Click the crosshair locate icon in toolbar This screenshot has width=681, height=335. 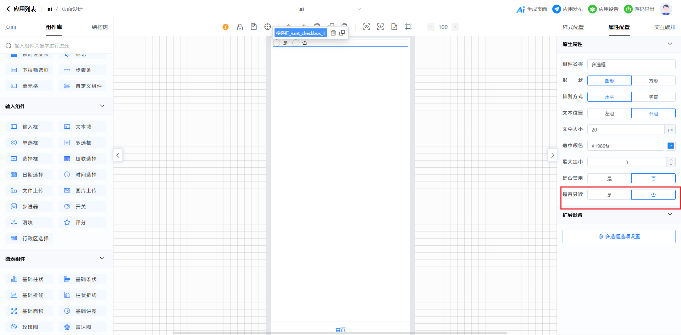(267, 27)
